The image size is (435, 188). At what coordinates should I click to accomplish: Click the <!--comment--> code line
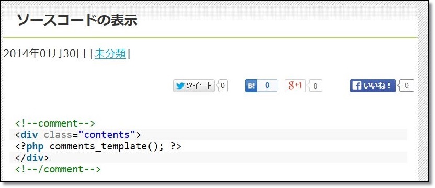[x=55, y=123]
